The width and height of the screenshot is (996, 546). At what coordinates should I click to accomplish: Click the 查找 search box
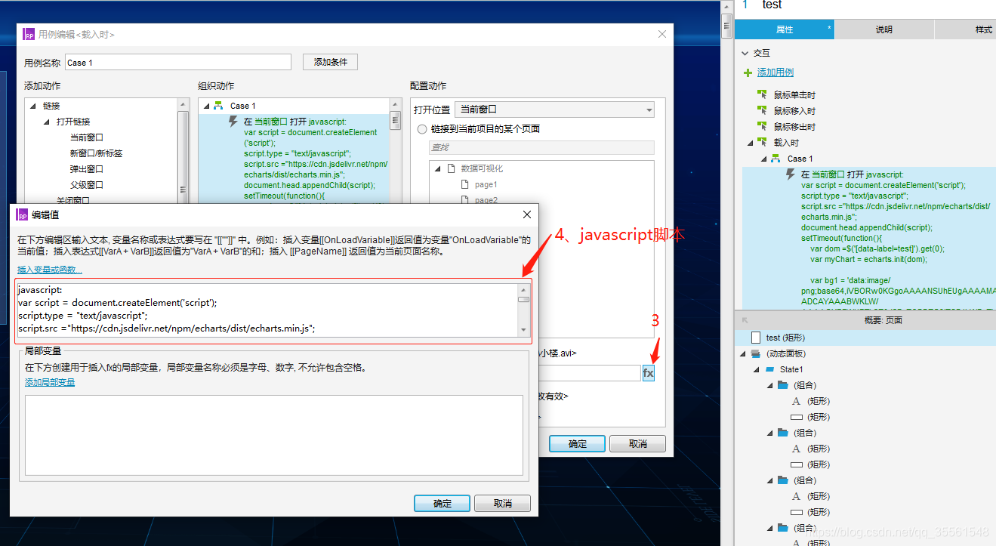(541, 147)
